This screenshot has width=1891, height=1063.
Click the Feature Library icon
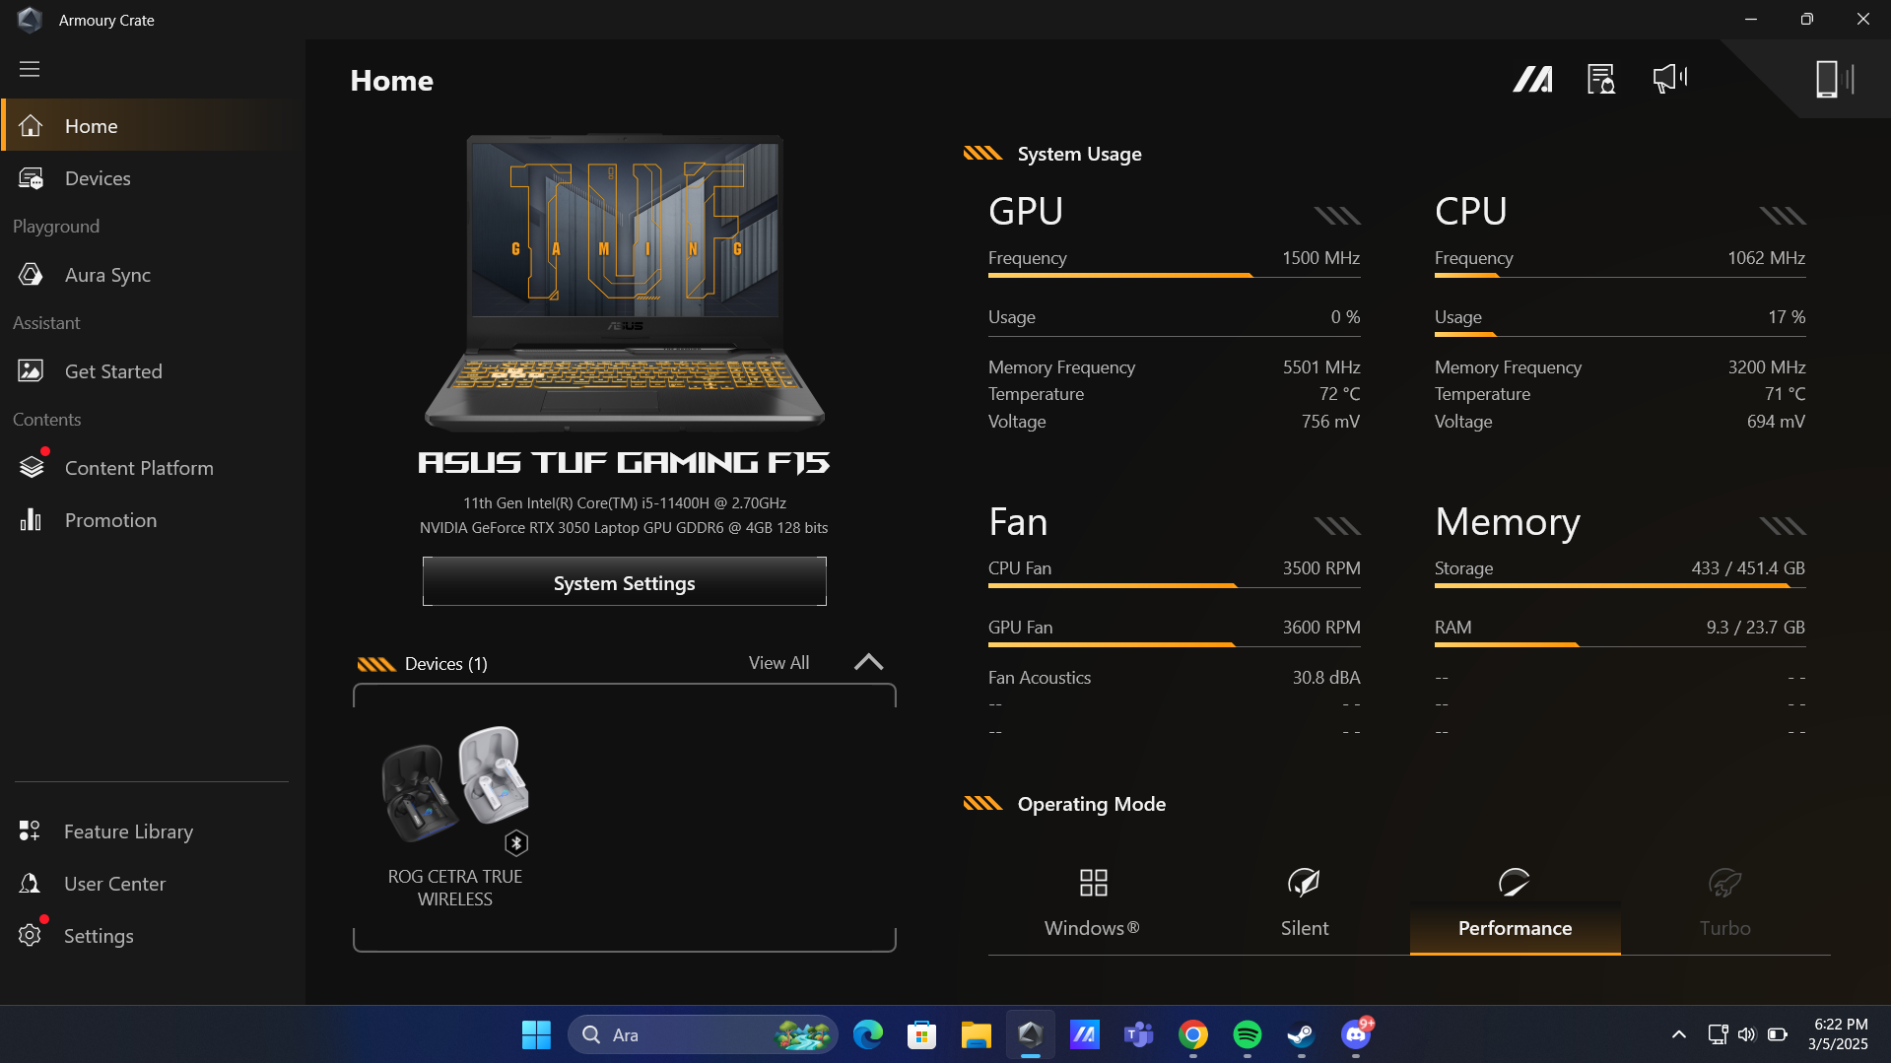[30, 831]
